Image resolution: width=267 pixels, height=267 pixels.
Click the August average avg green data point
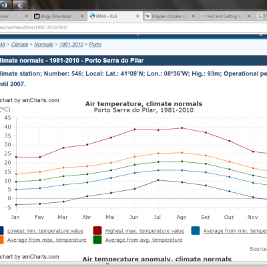182,162
